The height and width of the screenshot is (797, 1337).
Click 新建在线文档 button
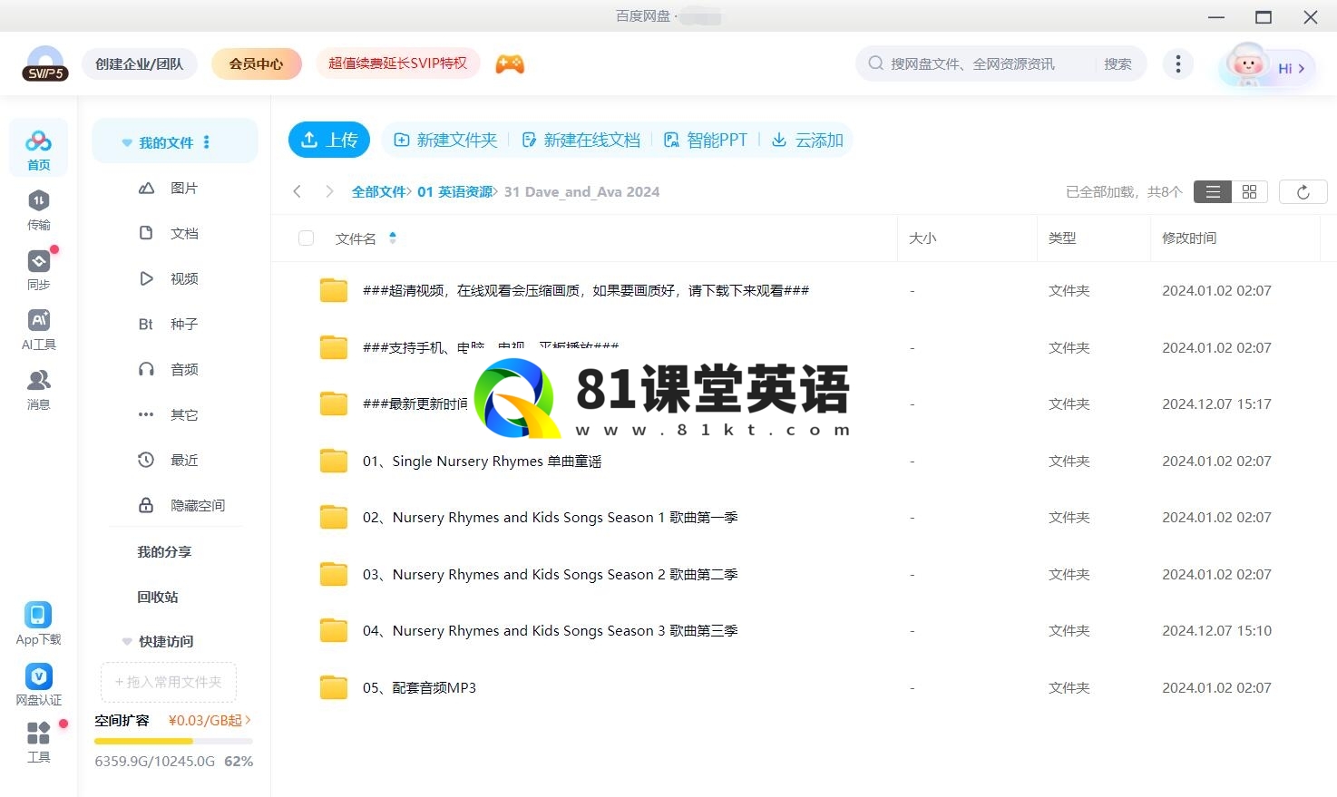581,140
